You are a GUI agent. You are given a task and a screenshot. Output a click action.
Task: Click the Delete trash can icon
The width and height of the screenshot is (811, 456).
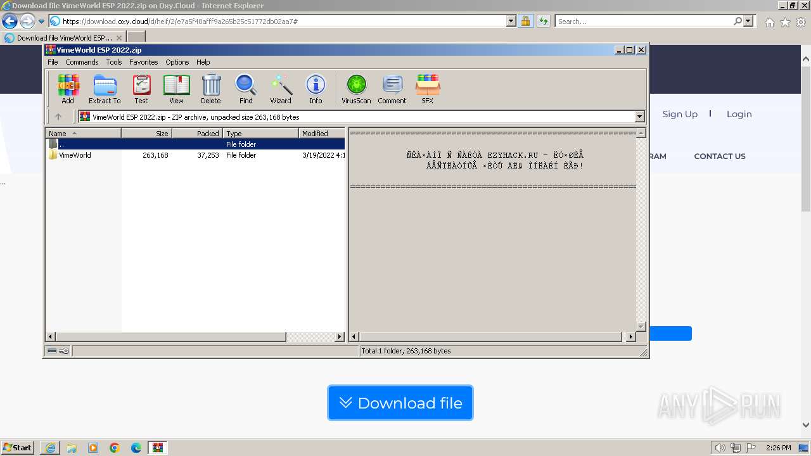point(211,89)
